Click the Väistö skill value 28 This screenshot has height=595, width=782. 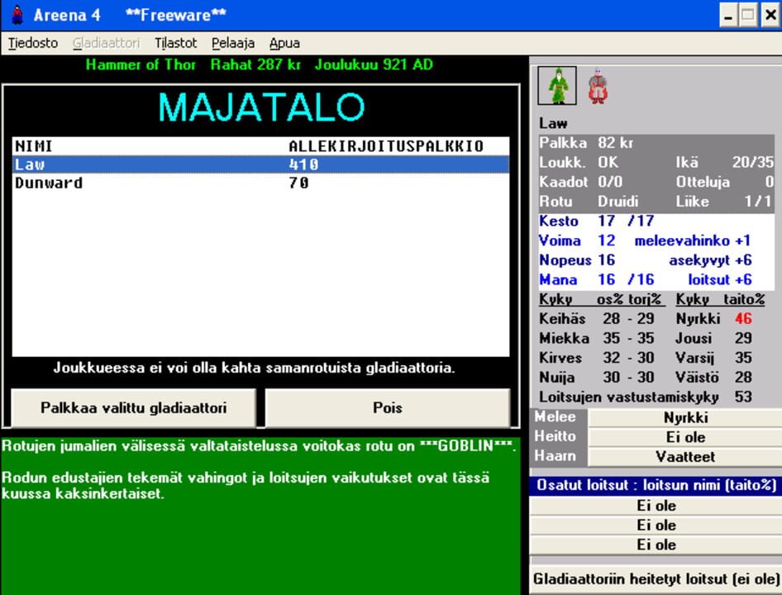pyautogui.click(x=743, y=377)
